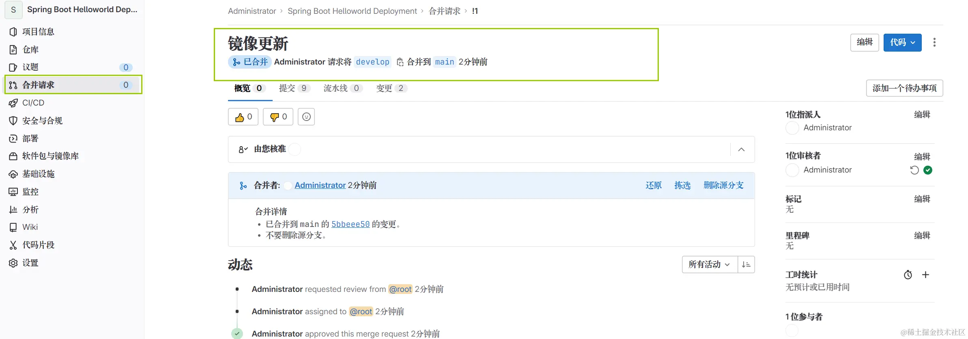
Task: Edit the 标记 labels
Action: [x=922, y=199]
